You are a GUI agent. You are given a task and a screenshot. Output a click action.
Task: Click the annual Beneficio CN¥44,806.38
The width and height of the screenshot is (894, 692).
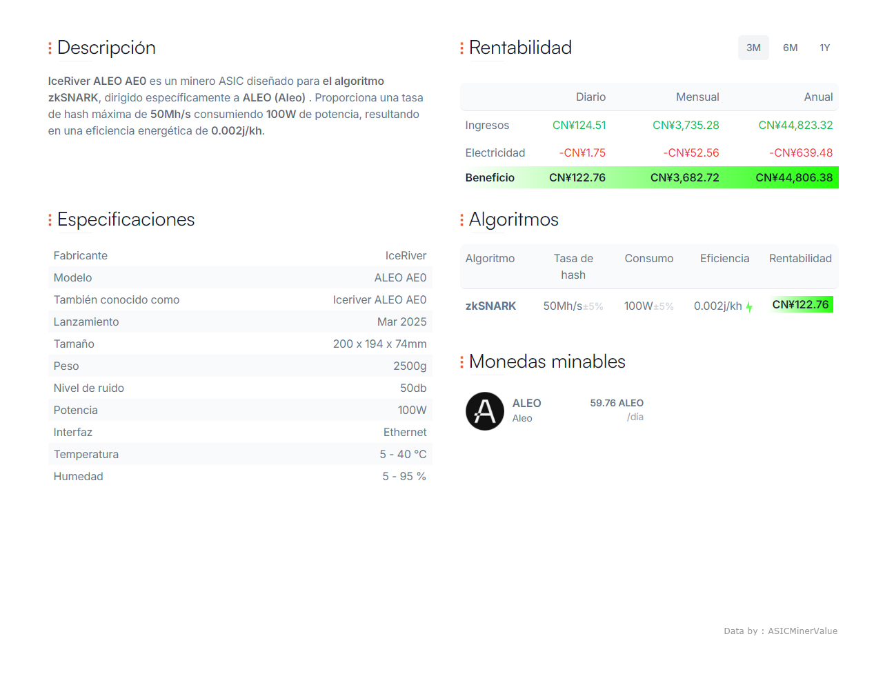tap(794, 177)
